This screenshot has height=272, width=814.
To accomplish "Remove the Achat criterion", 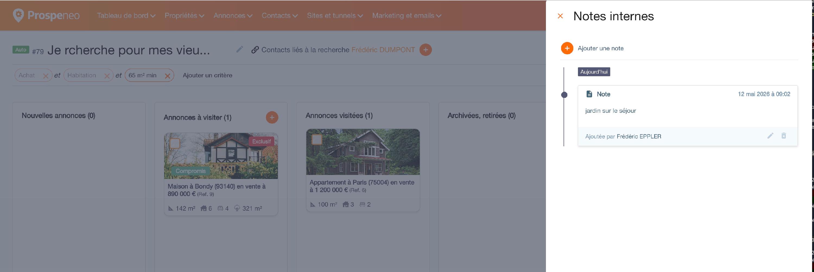I will click(46, 76).
